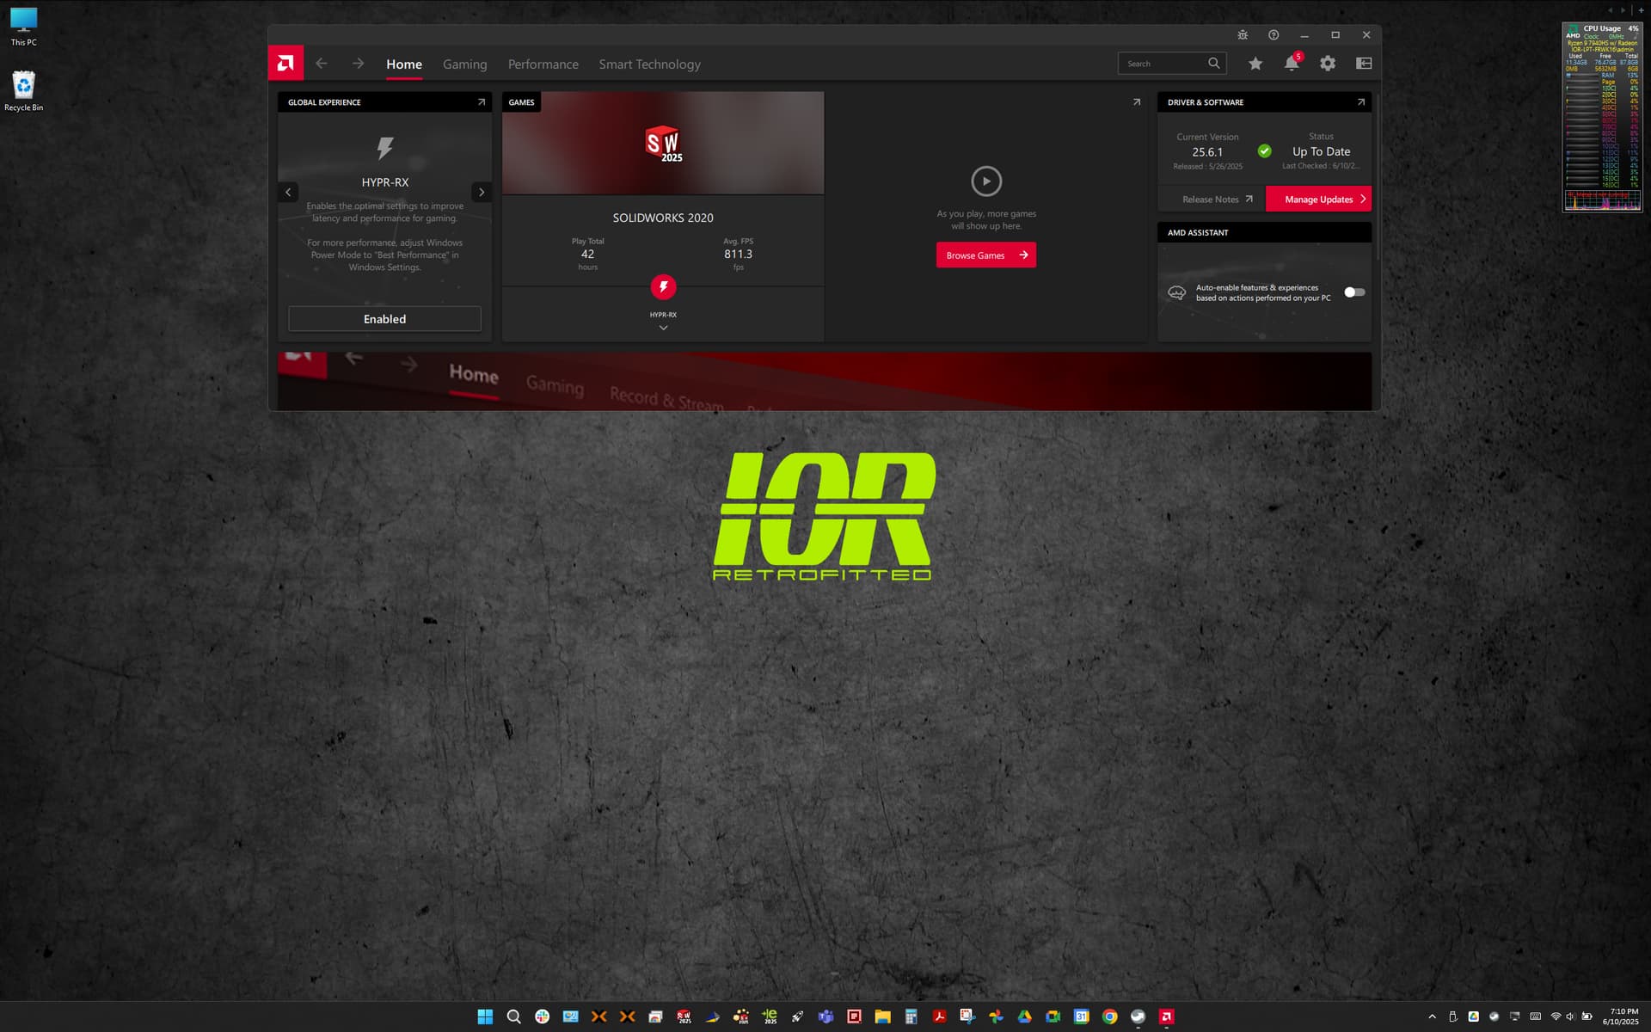Open the taskbar clock and date

tap(1621, 1017)
